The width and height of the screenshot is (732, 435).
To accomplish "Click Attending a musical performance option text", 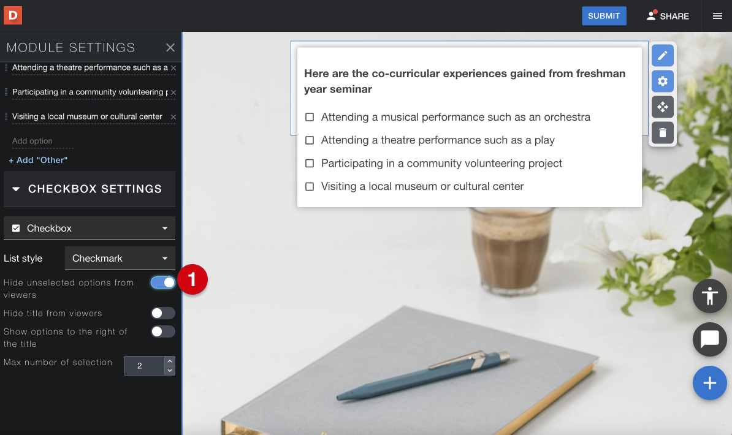I will 456,117.
